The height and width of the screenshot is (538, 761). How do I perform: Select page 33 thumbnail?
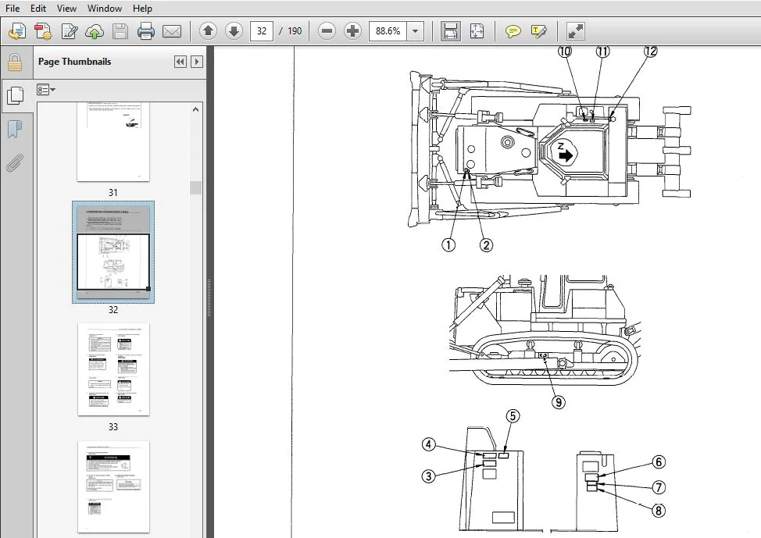[113, 369]
